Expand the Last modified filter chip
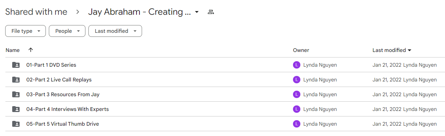The width and height of the screenshot is (445, 136). [x=115, y=31]
